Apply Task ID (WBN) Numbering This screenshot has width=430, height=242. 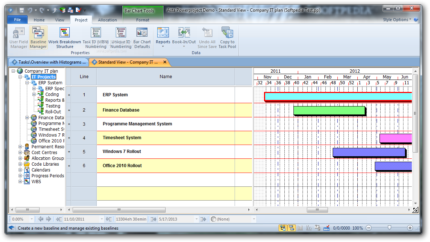pos(96,37)
